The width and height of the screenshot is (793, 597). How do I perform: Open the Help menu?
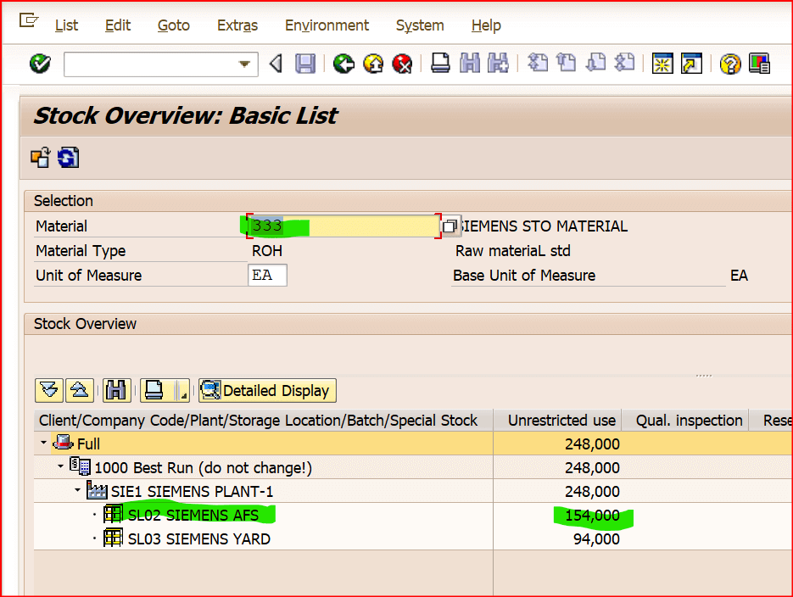coord(486,25)
